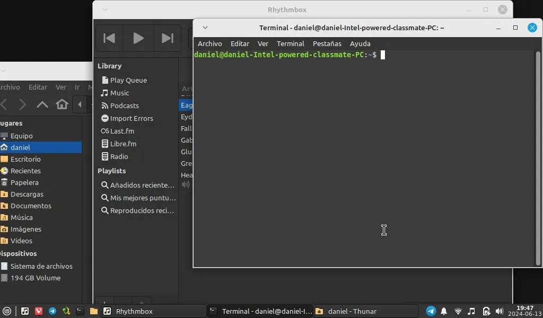
Task: Launch Telegram from taskbar launcher
Action: point(52,311)
